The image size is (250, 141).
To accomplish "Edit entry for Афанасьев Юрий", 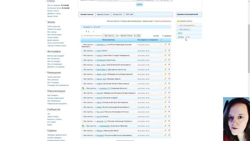I will [x=165, y=130].
